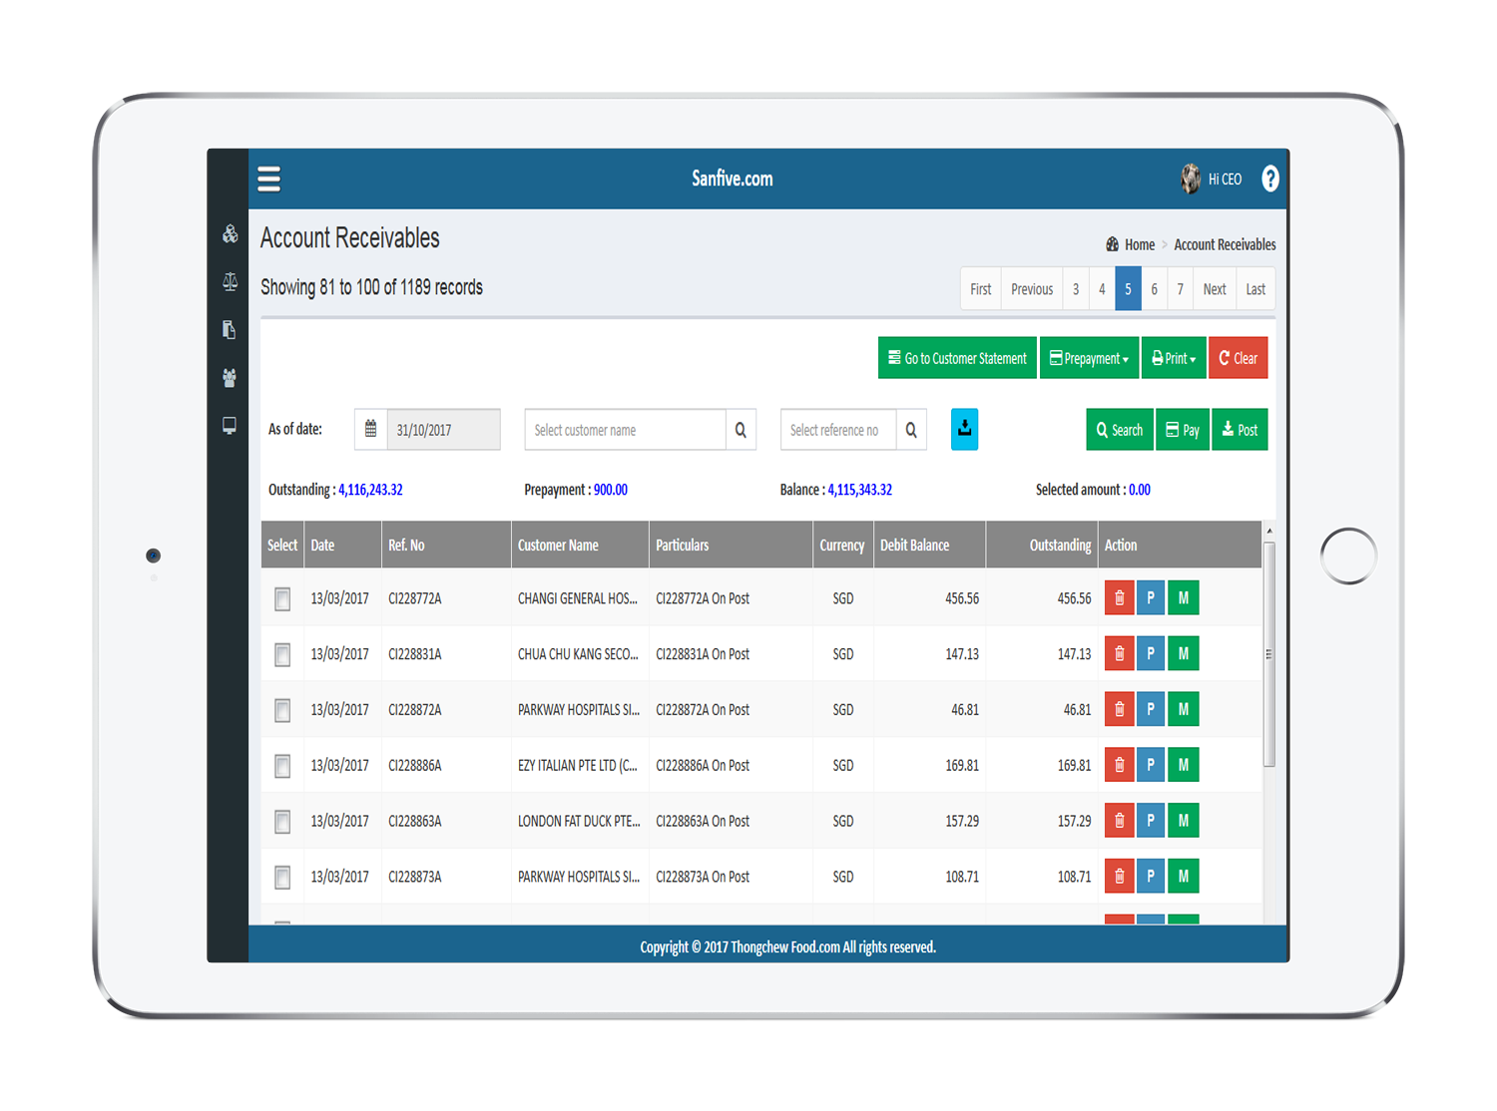
Task: Open the balance scale sidebar icon
Action: pyautogui.click(x=230, y=282)
